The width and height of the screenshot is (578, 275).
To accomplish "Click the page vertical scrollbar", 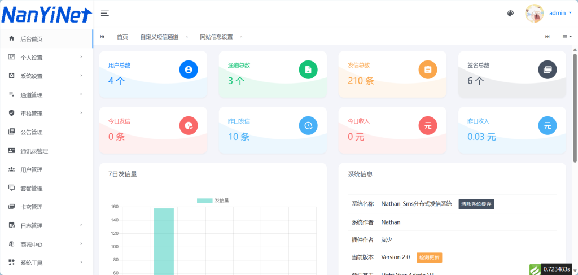I will tap(575, 107).
